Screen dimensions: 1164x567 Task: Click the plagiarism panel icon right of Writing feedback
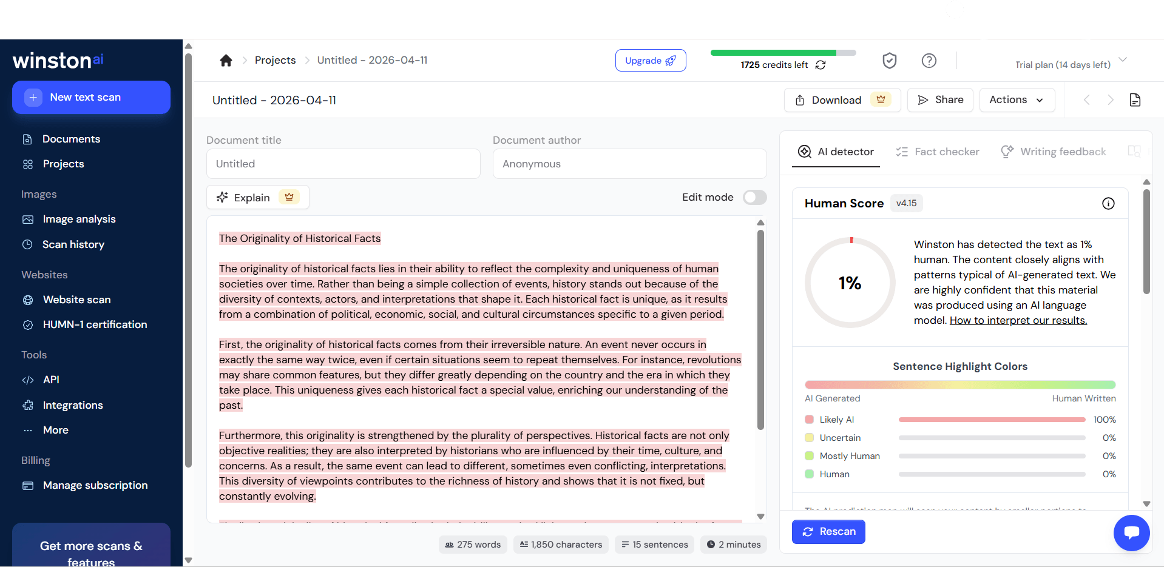coord(1134,152)
